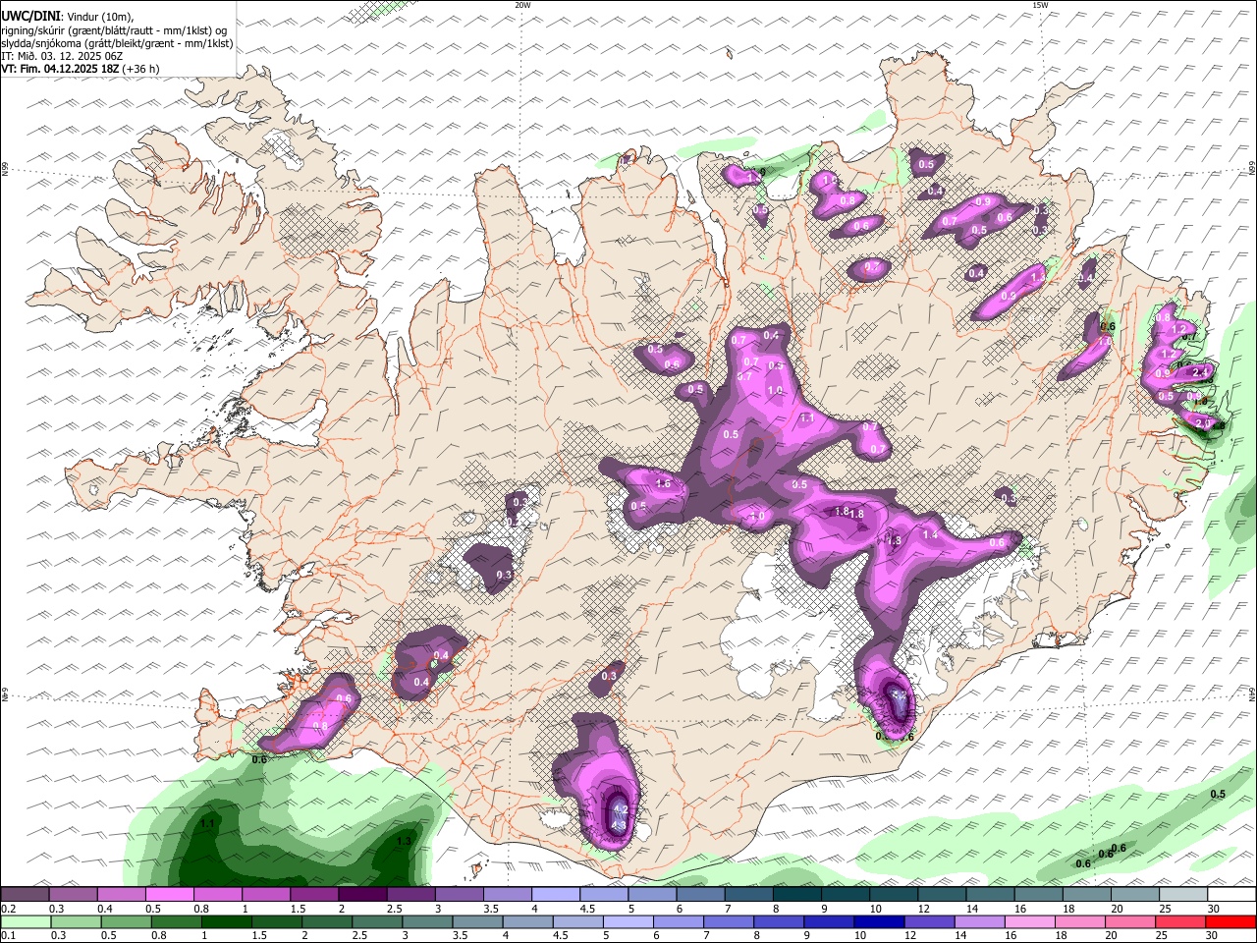The height and width of the screenshot is (943, 1257).
Task: Select the purple bottom-row swatch at 12
Action: pos(928,921)
